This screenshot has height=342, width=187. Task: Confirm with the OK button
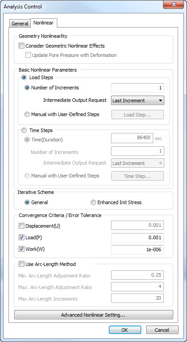tap(125, 330)
